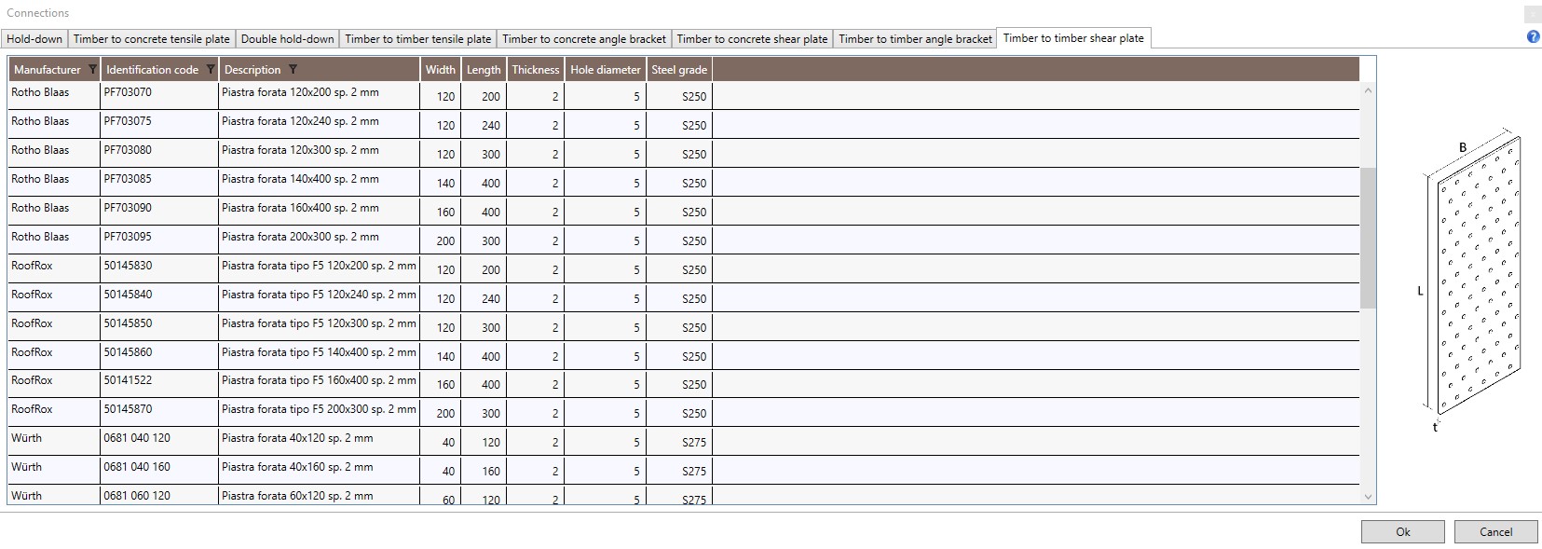Sort by the Steel grade column header

[679, 70]
